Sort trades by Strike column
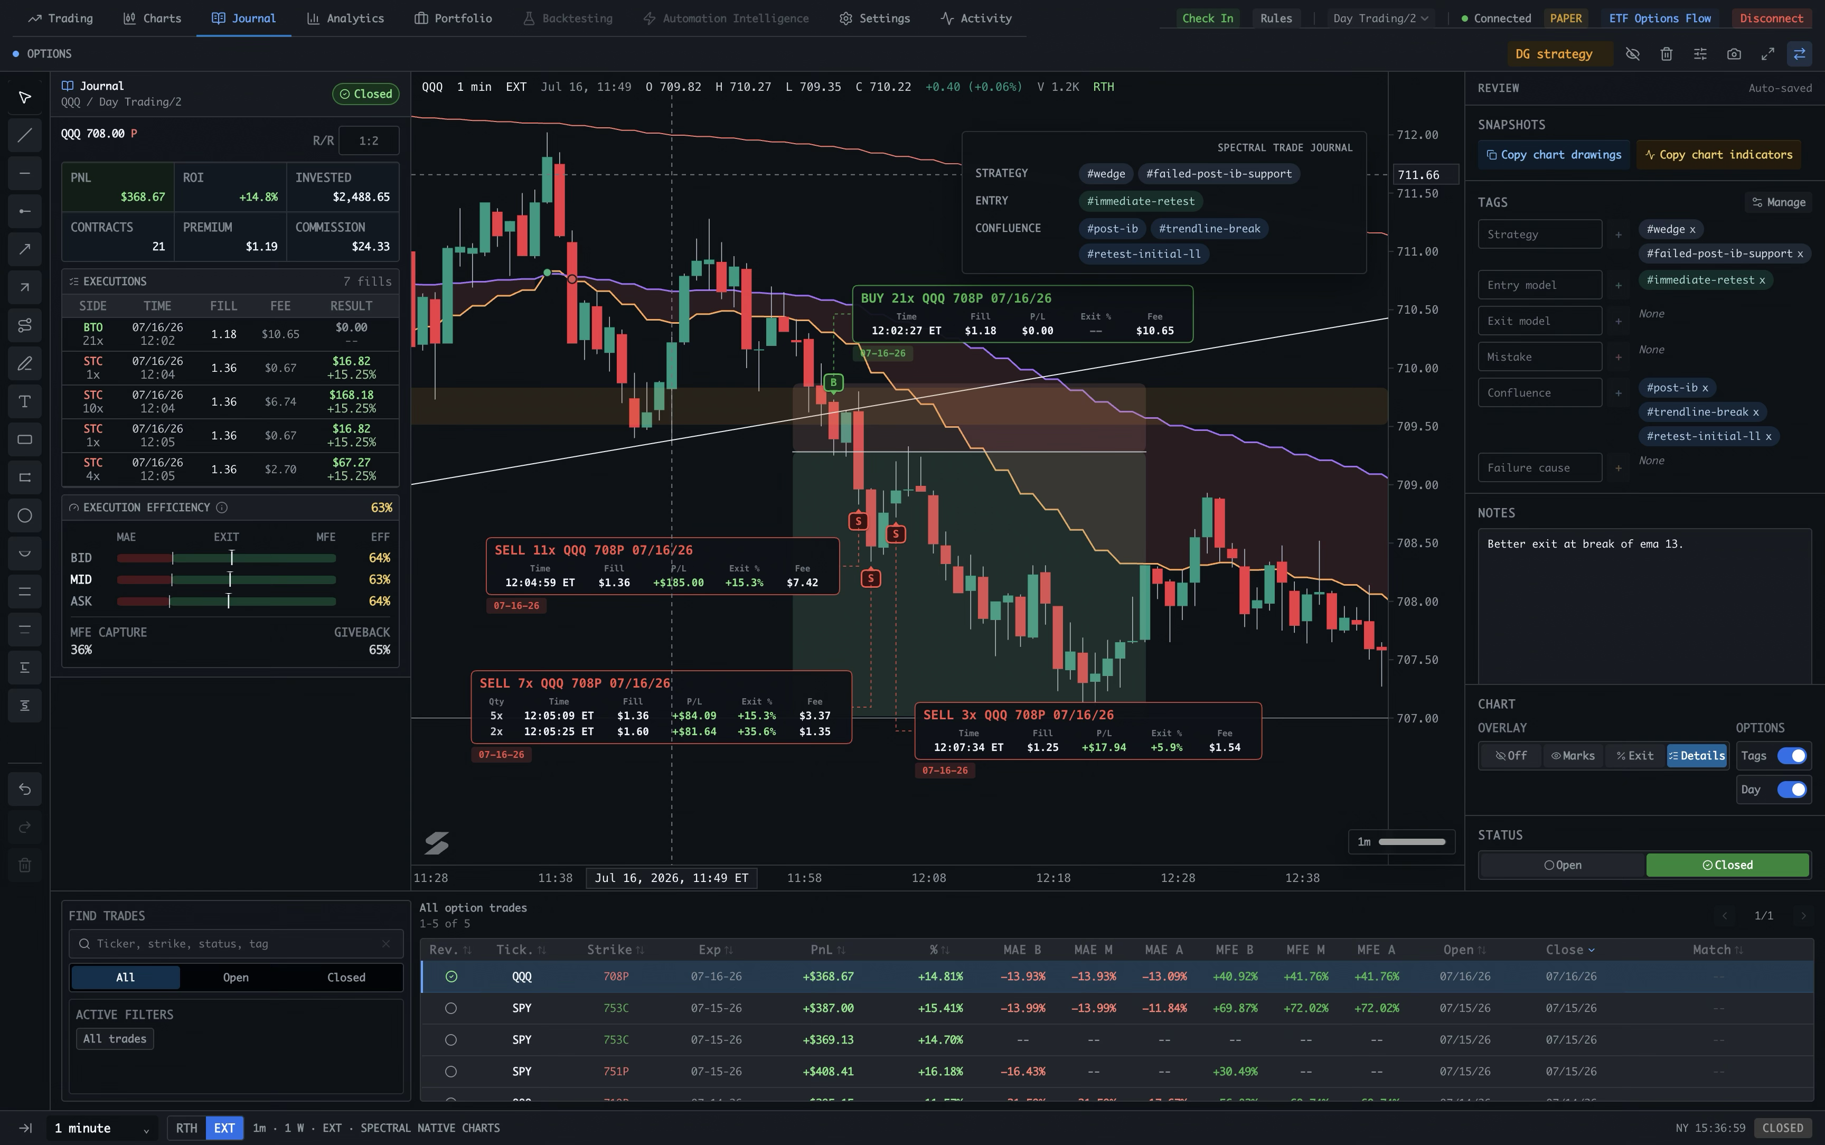Screen dimensions: 1825x1145 coord(615,950)
